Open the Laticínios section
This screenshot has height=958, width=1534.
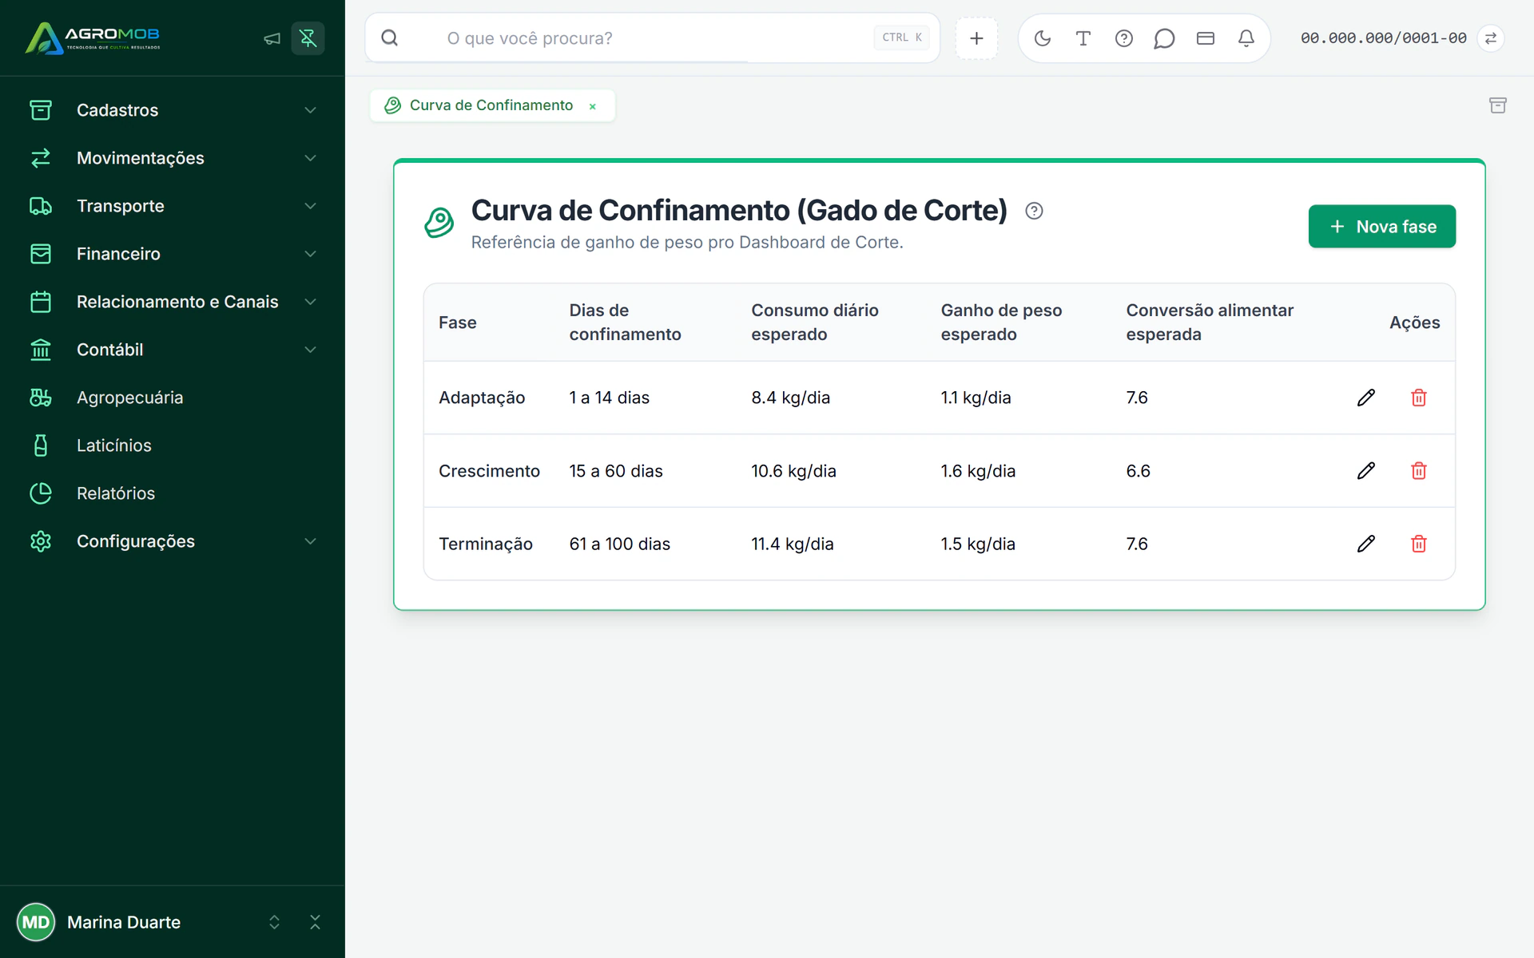pos(173,445)
